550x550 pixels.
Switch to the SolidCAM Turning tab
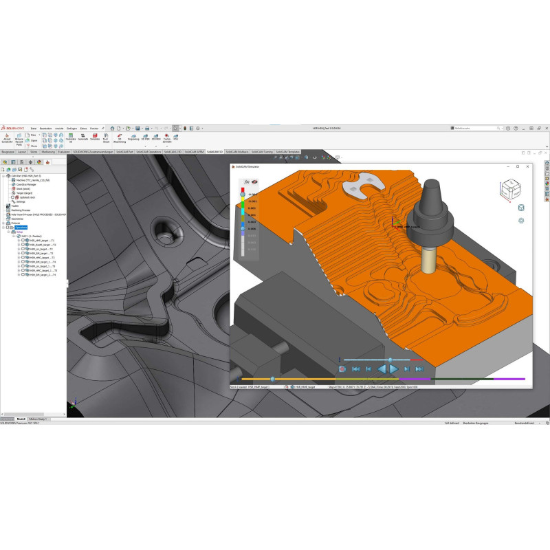262,151
